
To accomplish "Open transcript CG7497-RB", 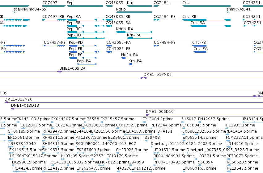I will tap(53, 17).
